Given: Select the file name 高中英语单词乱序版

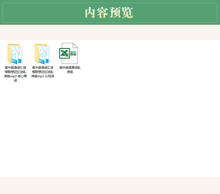Looking at the screenshot, I should pos(70,70).
